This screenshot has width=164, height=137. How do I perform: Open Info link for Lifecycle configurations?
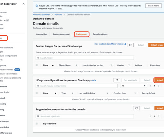click(x=94, y=81)
